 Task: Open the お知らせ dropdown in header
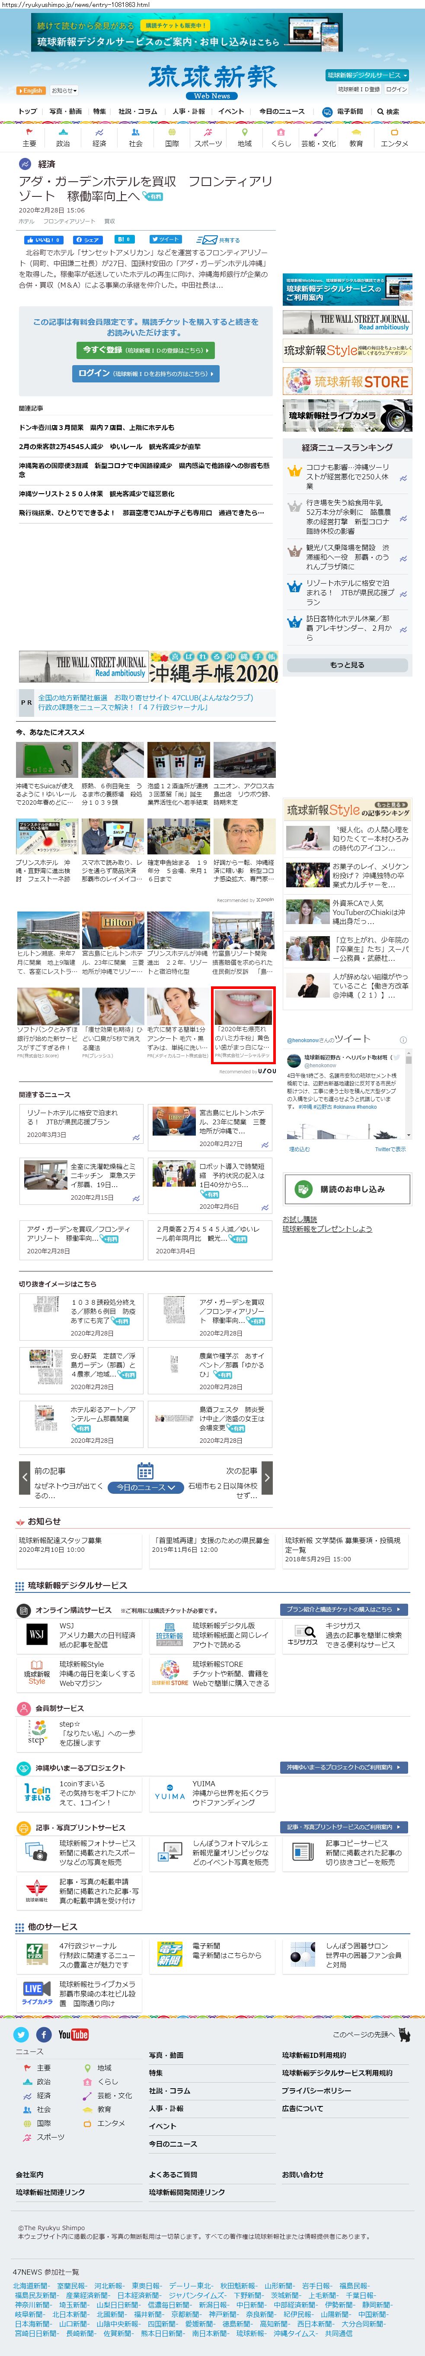63,90
